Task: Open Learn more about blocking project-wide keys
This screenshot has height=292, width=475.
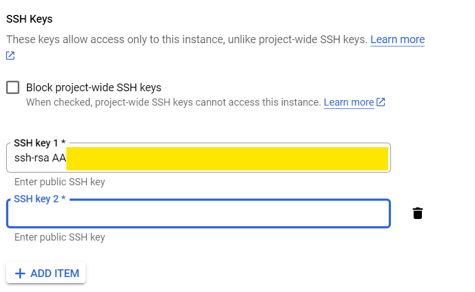Action: (x=349, y=102)
